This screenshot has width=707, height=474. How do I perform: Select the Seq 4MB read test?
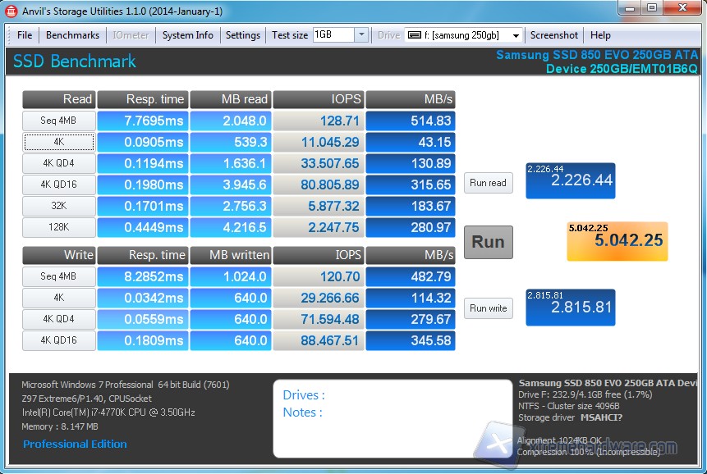58,121
